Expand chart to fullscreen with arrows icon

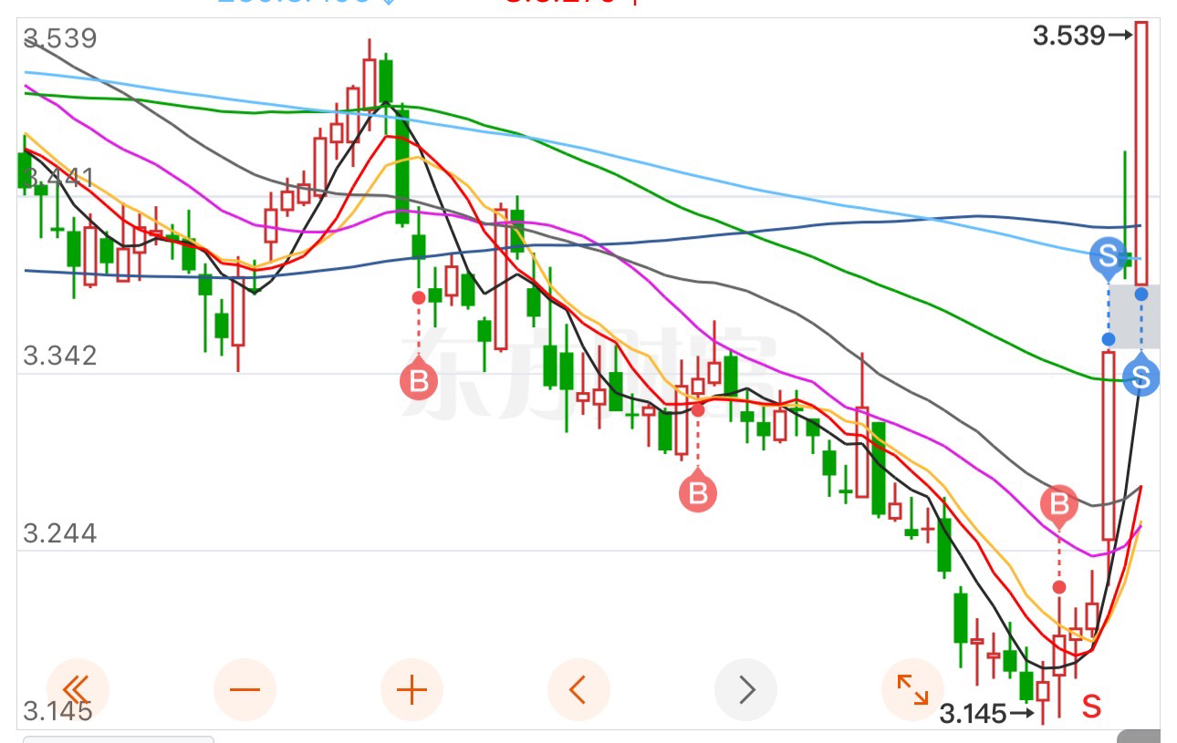click(x=912, y=689)
